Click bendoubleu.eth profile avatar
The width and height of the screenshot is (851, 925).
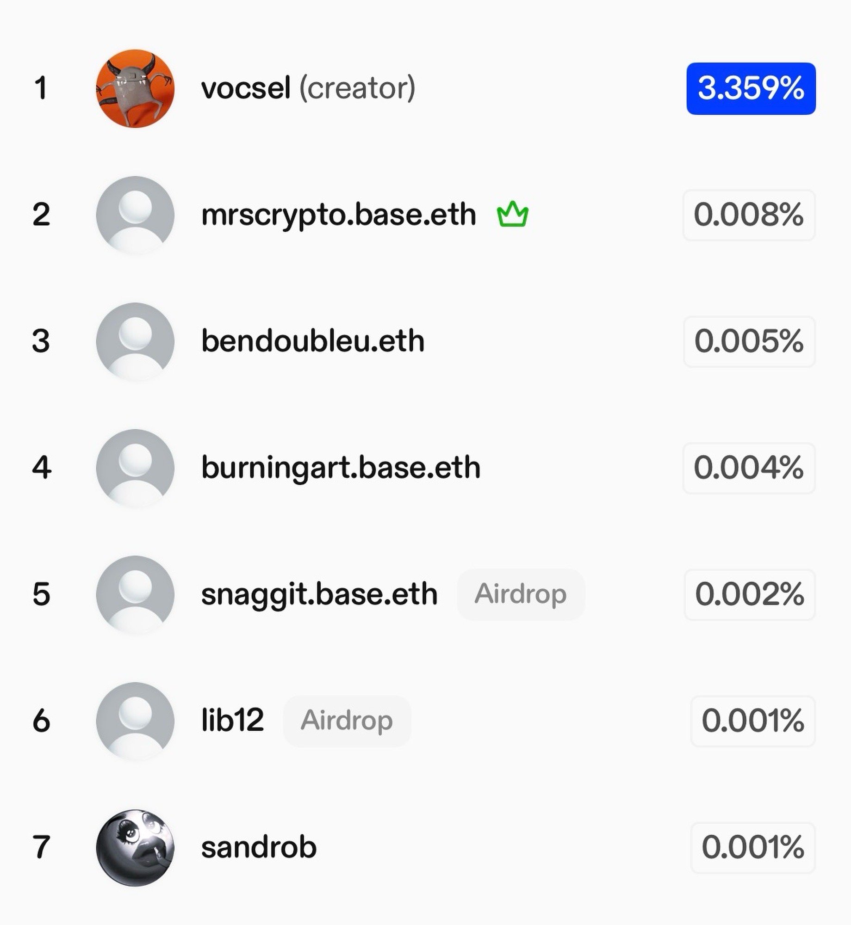pos(135,341)
